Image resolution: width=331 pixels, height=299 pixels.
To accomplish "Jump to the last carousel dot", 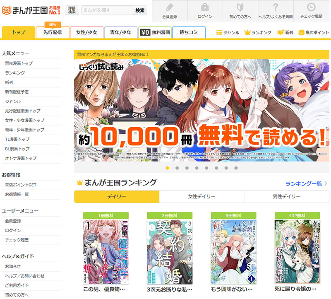I will click(x=236, y=168).
